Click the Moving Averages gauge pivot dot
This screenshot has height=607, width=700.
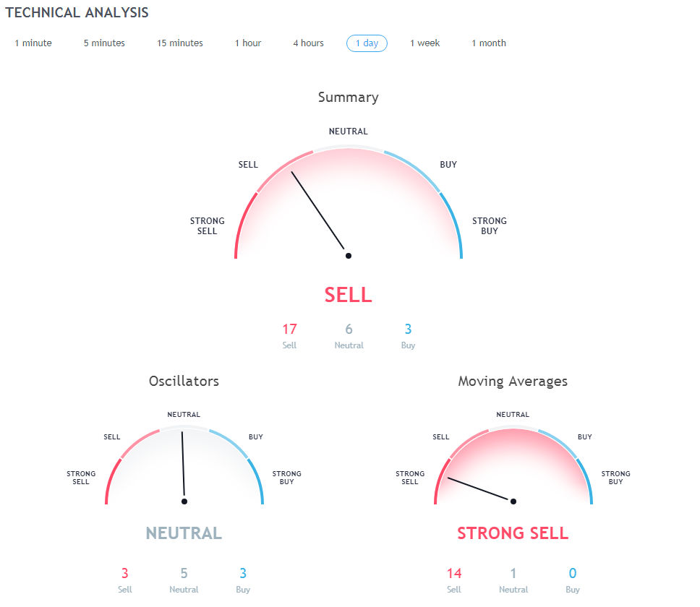513,501
